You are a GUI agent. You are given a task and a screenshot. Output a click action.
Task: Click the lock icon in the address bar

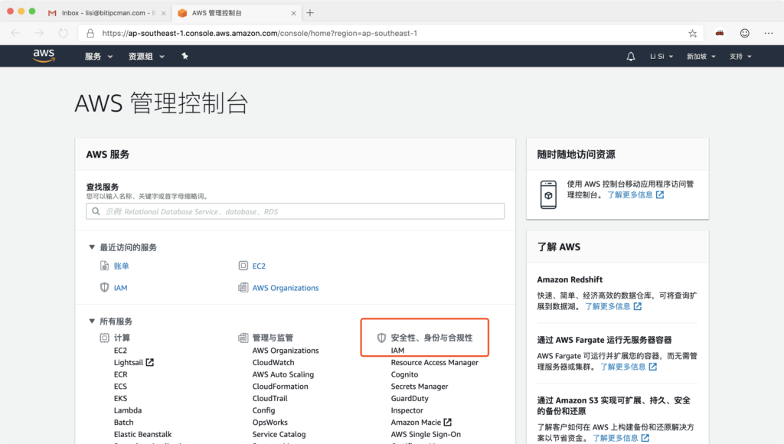[x=90, y=33]
